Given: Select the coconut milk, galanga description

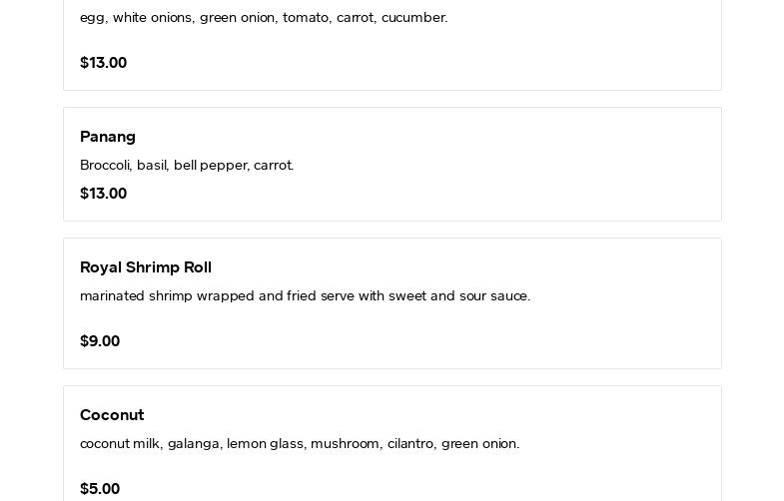Looking at the screenshot, I should [x=300, y=444].
